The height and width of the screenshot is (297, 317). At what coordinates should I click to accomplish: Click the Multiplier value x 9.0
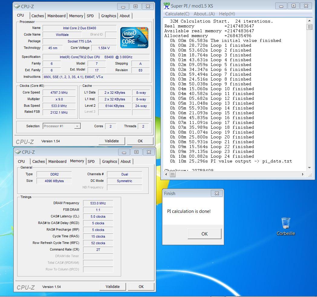59,99
